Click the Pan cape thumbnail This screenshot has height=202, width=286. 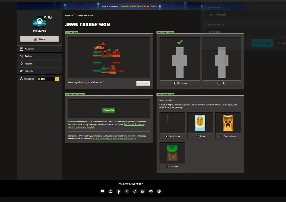point(200,123)
